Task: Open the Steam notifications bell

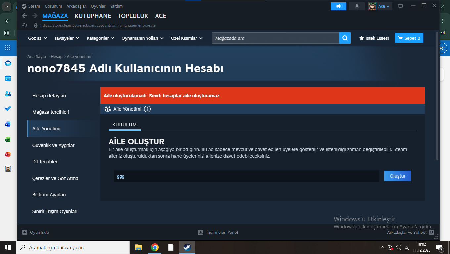Action: pyautogui.click(x=357, y=6)
